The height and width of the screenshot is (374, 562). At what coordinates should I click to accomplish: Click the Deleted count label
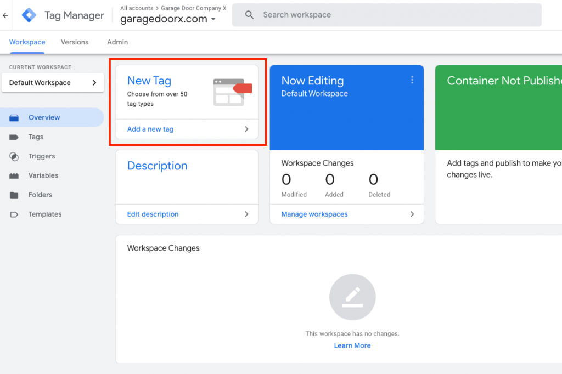[x=379, y=195]
